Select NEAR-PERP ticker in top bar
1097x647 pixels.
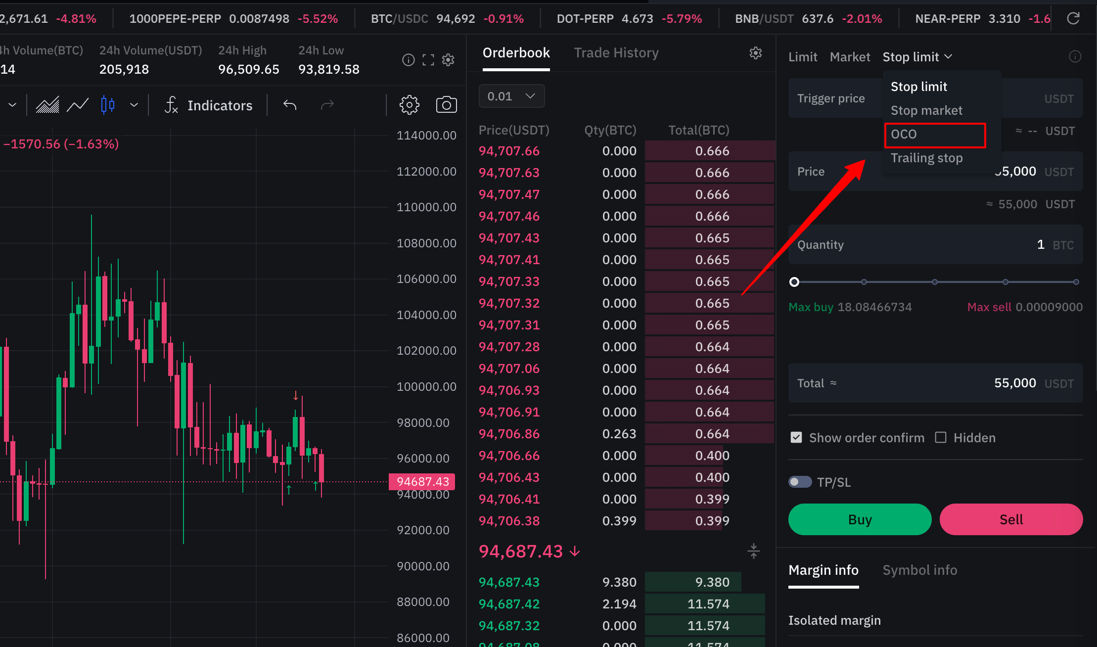coord(983,19)
